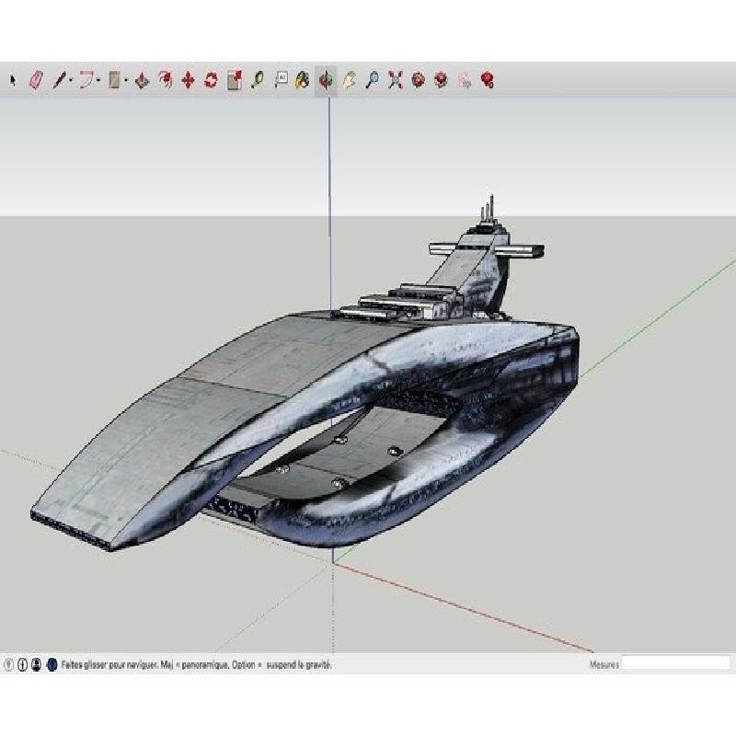Viewport: 736px width, 736px height.
Task: Click the geo-location status bar icon
Action: (x=8, y=664)
